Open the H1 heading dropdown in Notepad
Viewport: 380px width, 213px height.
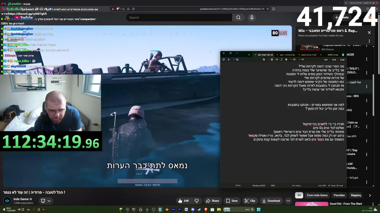click(x=301, y=59)
